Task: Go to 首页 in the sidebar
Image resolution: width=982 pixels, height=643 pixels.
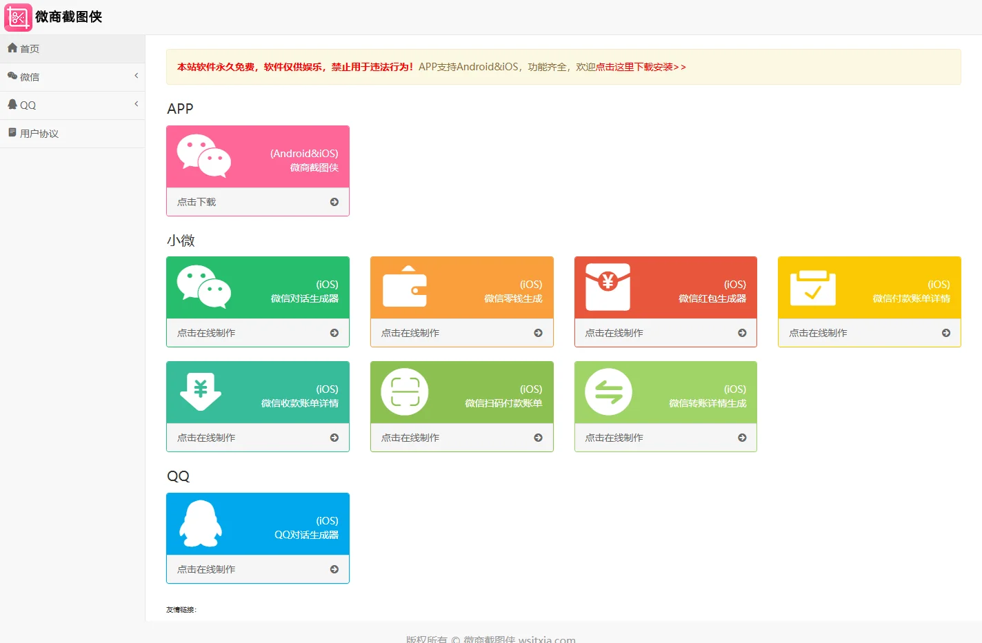Action: pos(72,49)
